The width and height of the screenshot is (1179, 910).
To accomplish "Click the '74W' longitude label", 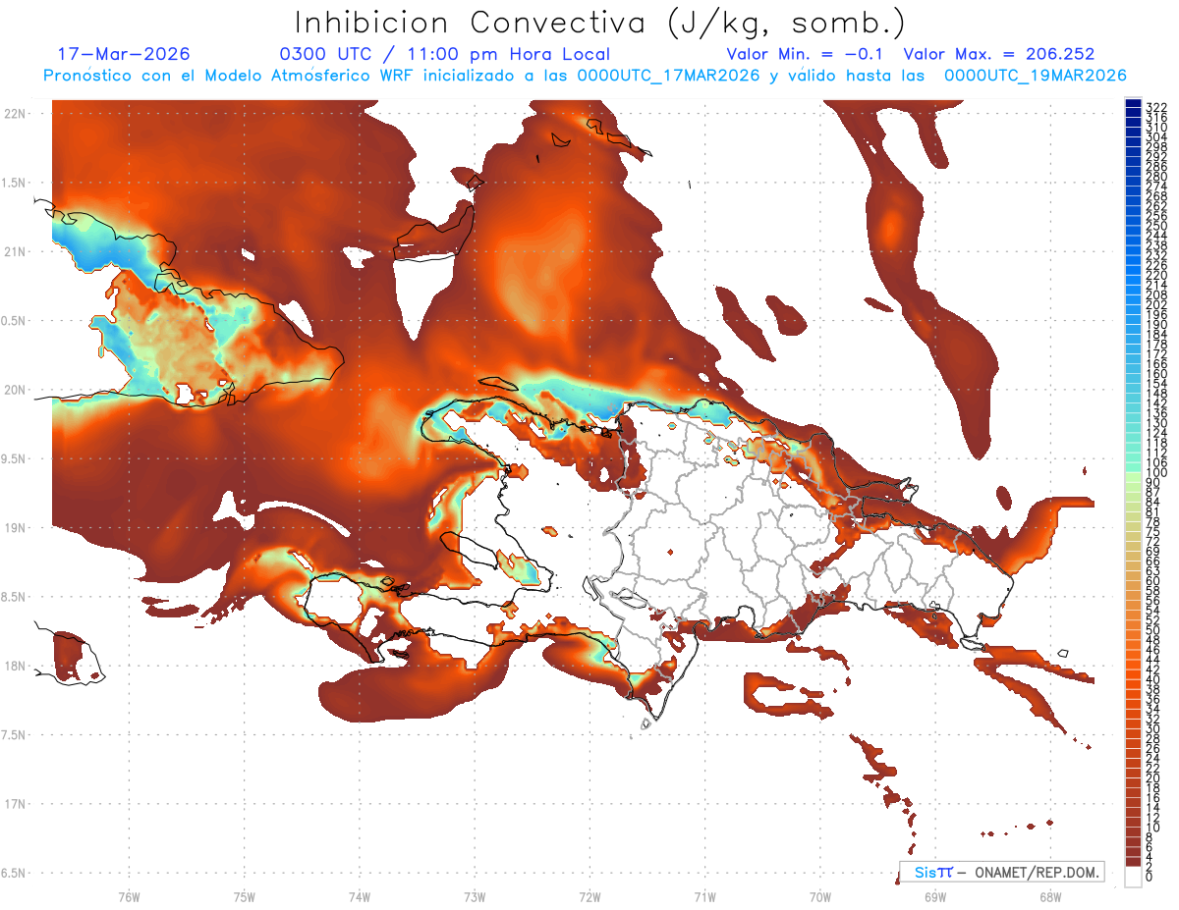I will point(360,896).
